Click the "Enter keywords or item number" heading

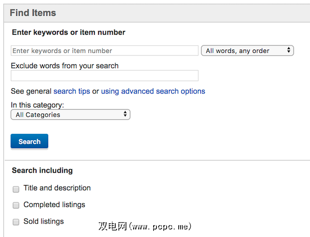click(68, 32)
